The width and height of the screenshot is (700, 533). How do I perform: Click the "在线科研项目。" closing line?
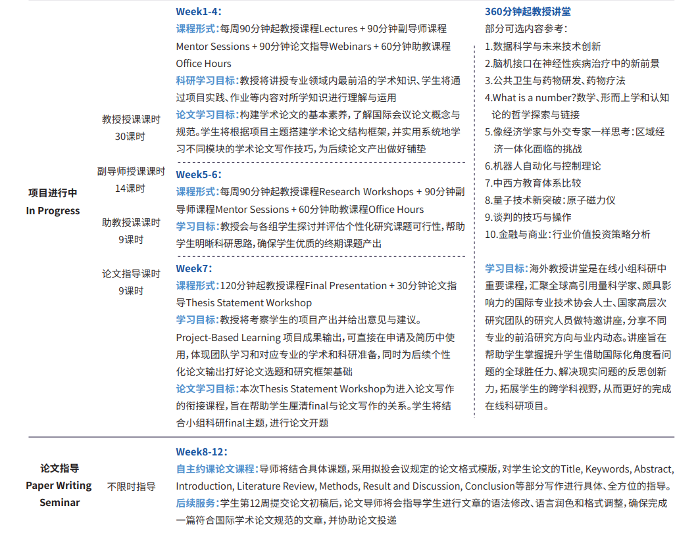click(517, 406)
